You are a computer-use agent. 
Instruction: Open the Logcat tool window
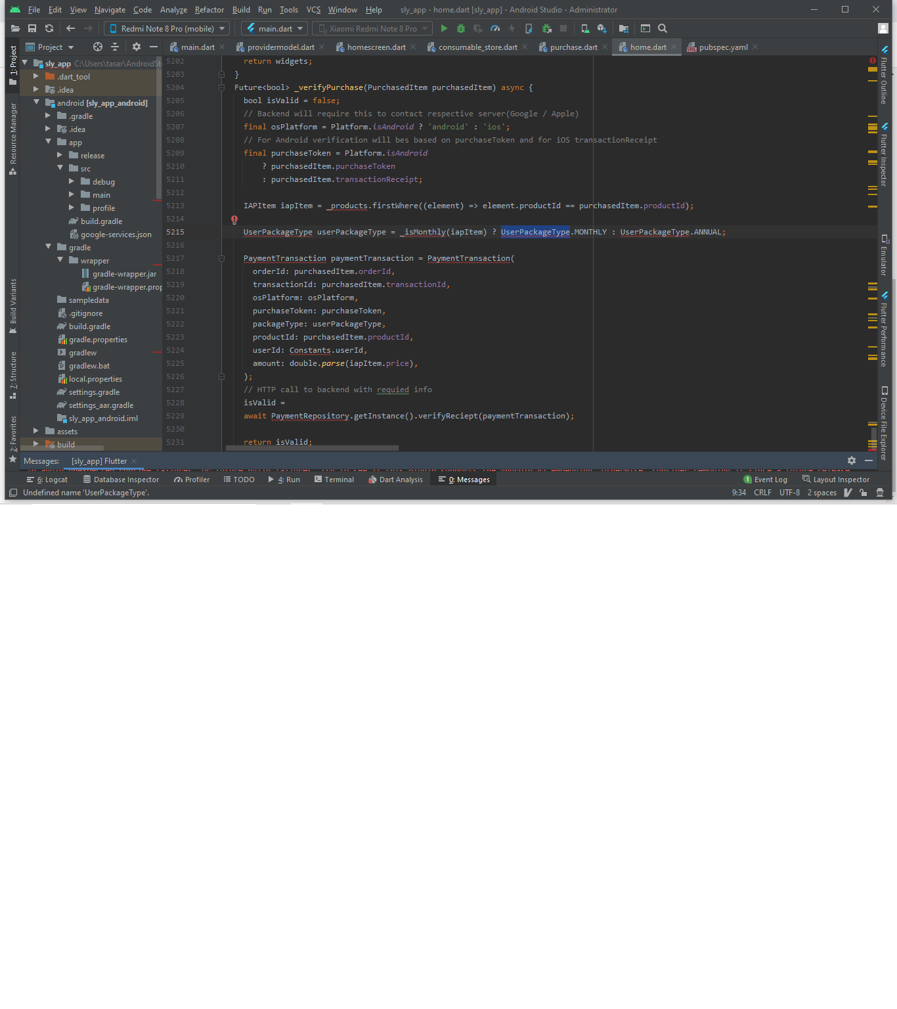point(47,480)
